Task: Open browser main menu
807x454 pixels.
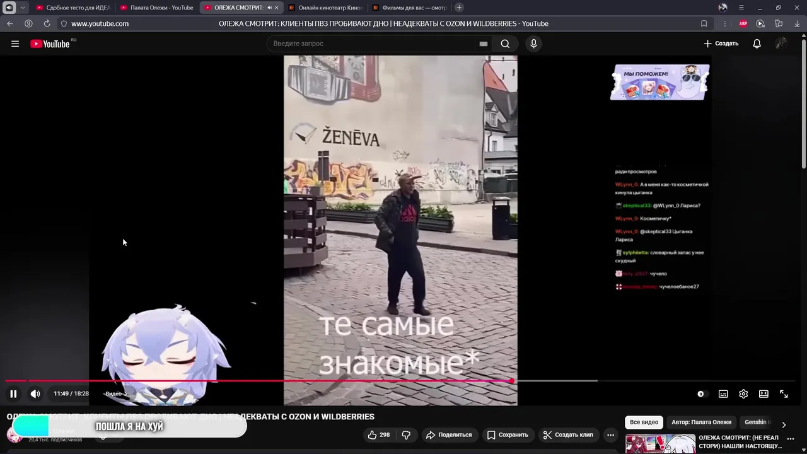Action: 741,8
